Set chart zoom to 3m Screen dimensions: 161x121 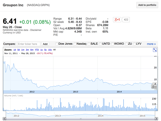coord(27,50)
